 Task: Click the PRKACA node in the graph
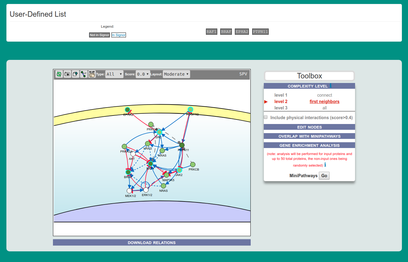pyautogui.click(x=124, y=147)
